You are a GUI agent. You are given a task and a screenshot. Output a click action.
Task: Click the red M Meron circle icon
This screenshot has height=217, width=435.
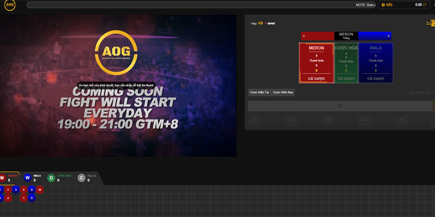(x=2, y=178)
